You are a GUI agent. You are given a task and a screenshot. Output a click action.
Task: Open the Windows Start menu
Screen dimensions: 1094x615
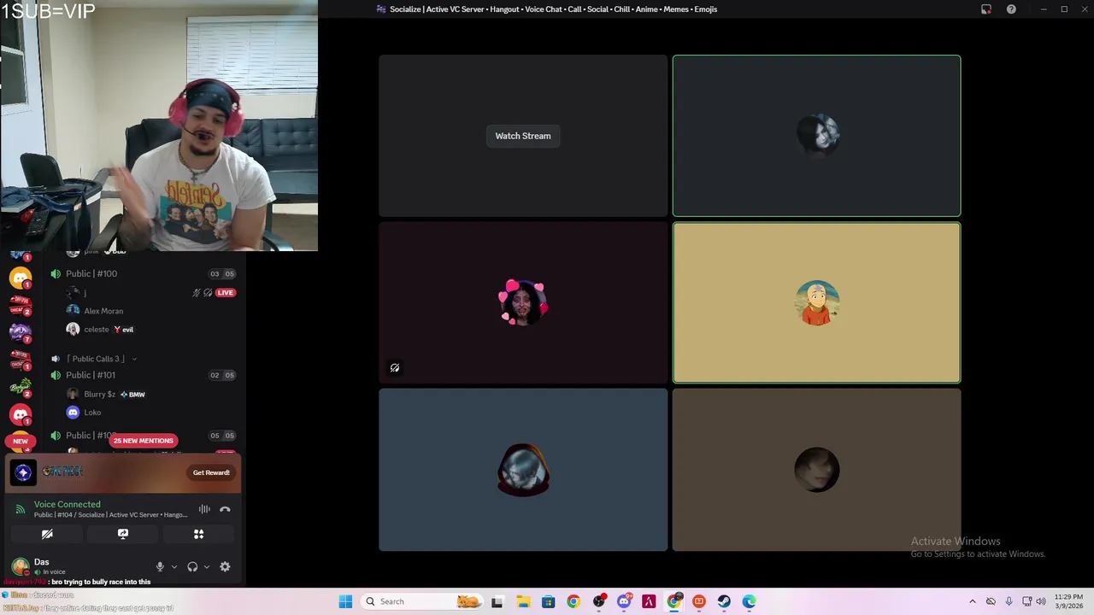(x=345, y=601)
